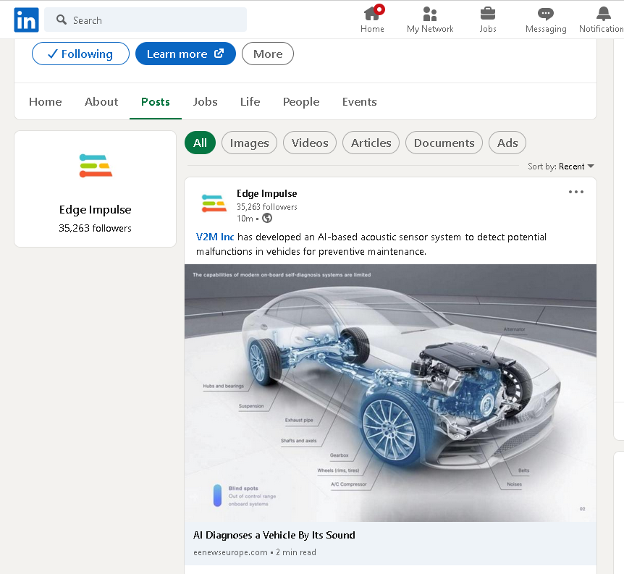Open Notifications bell icon
The image size is (624, 574).
603,14
